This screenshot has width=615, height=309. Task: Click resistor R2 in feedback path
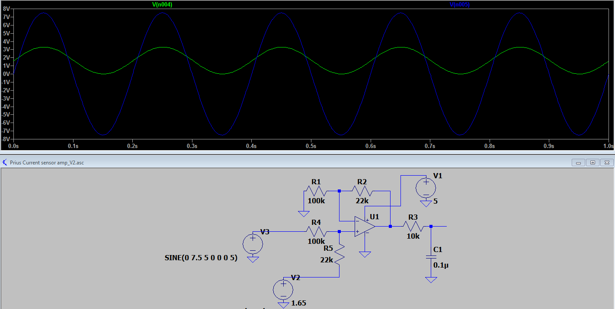(362, 190)
